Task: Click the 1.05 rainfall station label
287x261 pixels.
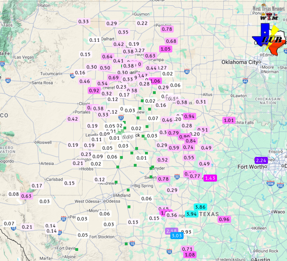Action: coord(165,49)
